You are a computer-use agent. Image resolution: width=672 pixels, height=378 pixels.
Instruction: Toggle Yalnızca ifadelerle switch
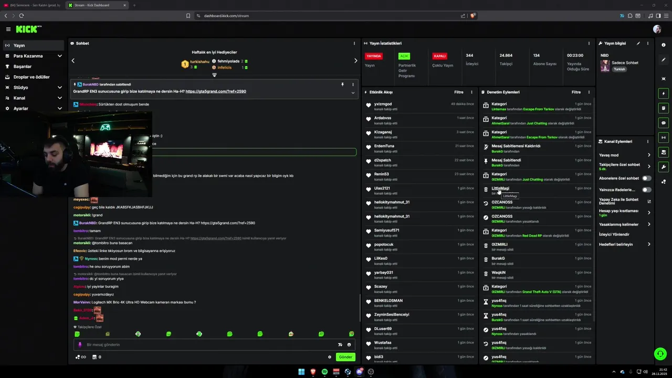[646, 190]
